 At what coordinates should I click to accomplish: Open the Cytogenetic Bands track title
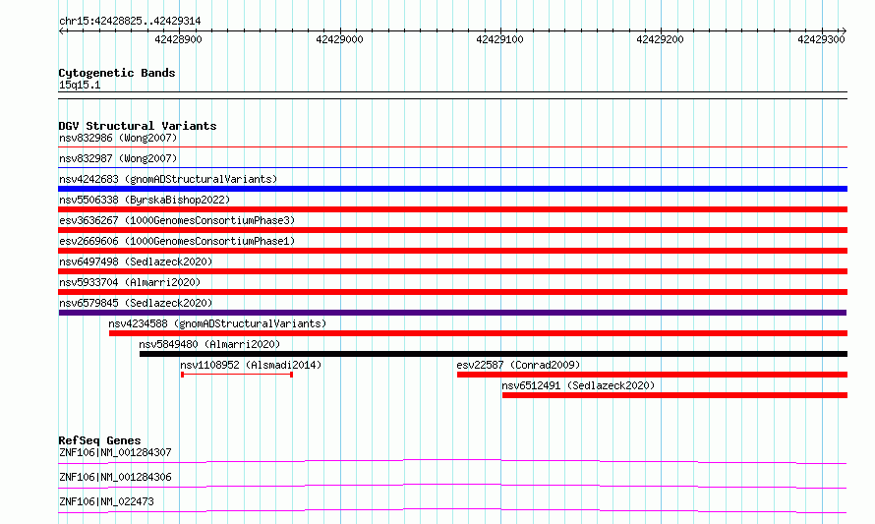pyautogui.click(x=117, y=73)
